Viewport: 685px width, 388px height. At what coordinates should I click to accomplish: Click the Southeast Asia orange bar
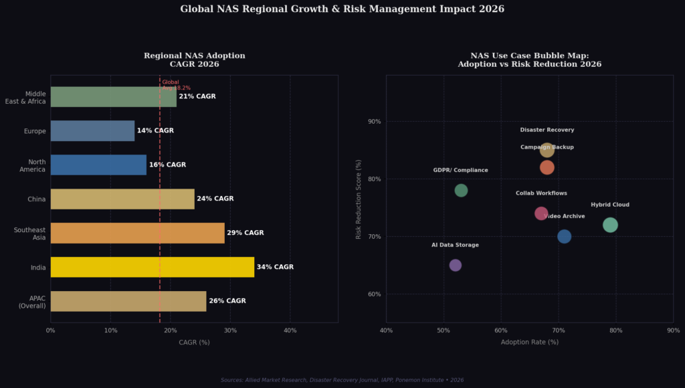[x=138, y=233]
